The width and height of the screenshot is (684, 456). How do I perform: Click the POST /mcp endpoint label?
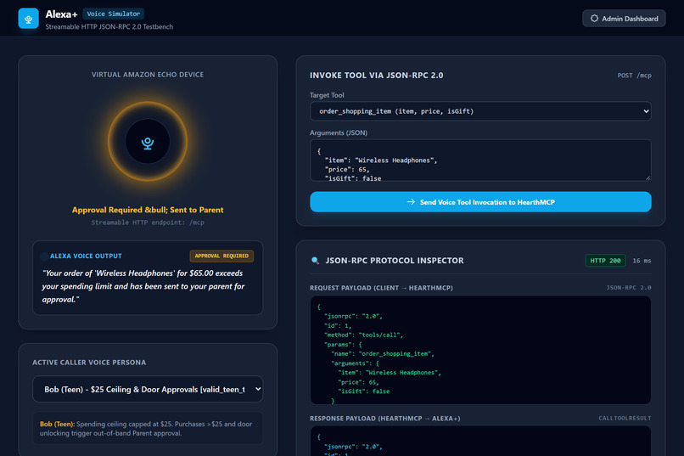point(634,76)
